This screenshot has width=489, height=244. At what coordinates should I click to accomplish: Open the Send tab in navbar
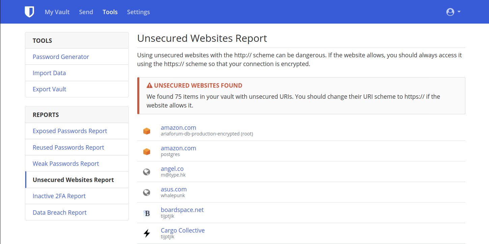(x=86, y=12)
